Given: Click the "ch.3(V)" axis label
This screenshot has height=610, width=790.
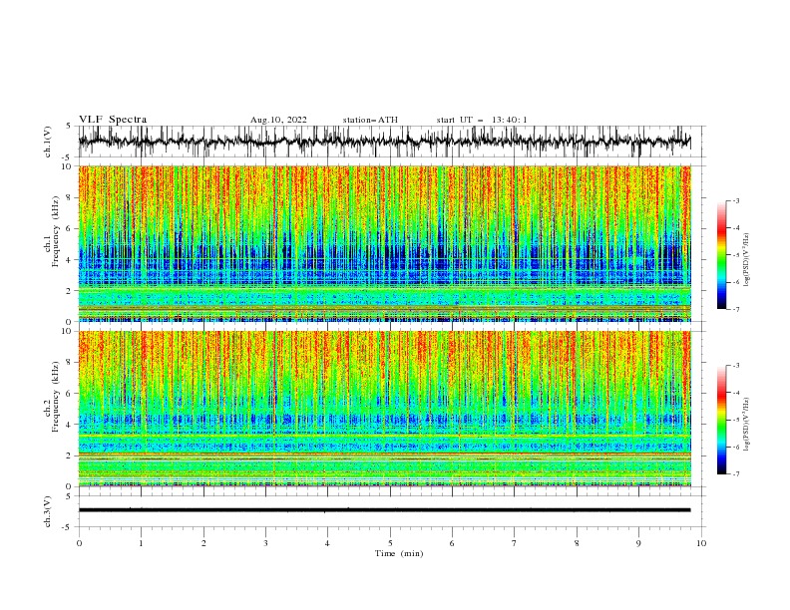Looking at the screenshot, I should tap(48, 511).
